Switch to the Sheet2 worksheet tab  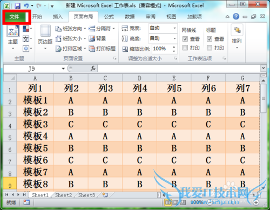point(63,195)
